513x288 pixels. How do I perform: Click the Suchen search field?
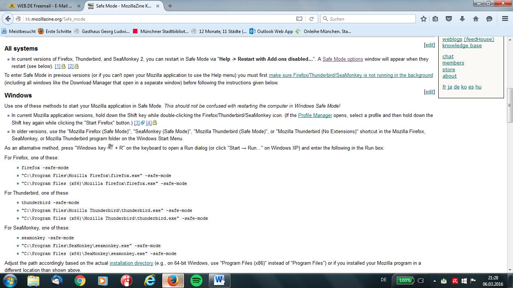pyautogui.click(x=368, y=19)
